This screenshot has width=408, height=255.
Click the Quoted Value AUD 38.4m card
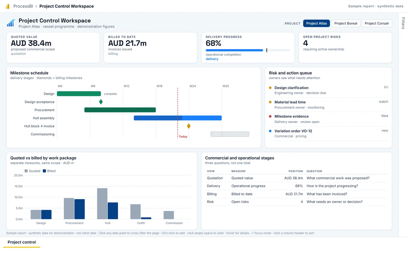[53, 47]
